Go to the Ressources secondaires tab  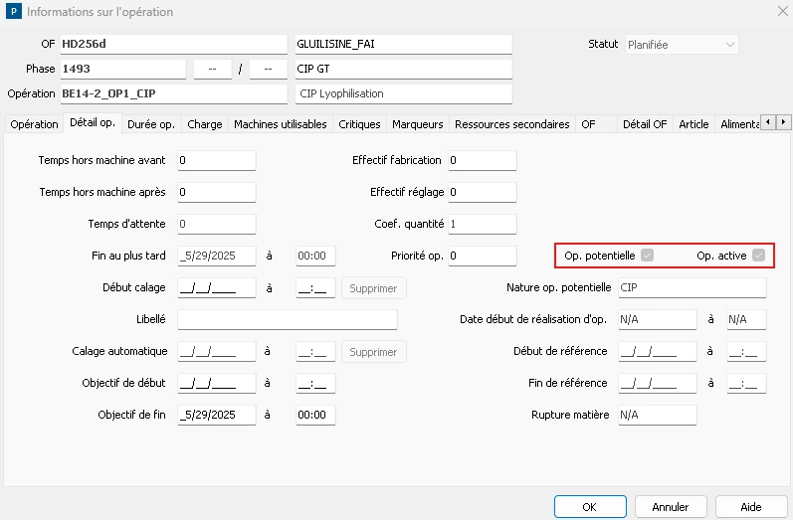pyautogui.click(x=511, y=124)
